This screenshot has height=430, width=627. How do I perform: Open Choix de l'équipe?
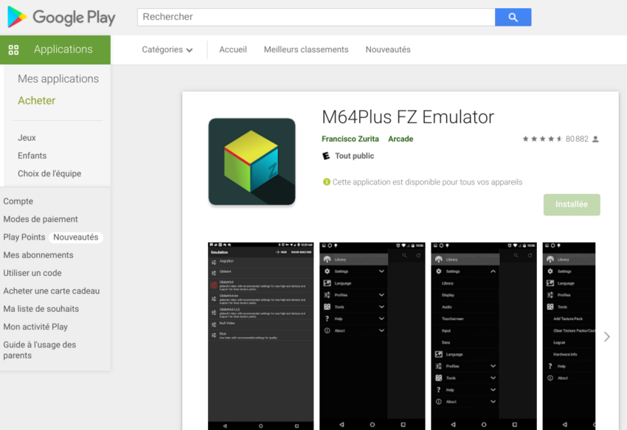49,173
